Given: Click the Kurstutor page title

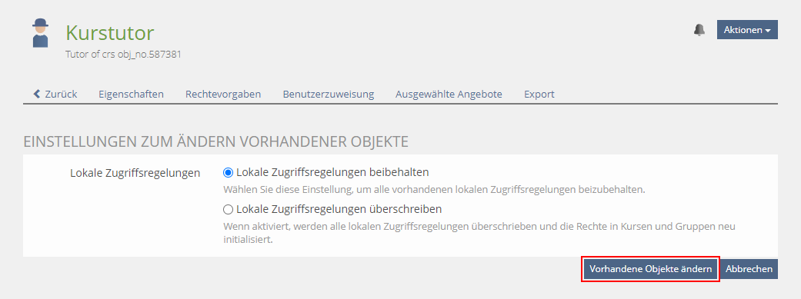Looking at the screenshot, I should tap(110, 32).
